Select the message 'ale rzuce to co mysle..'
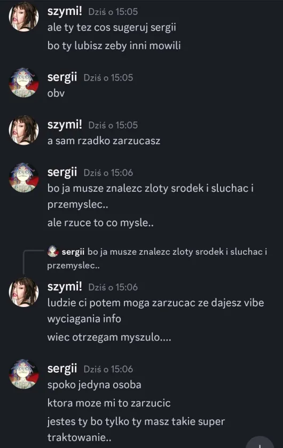 [100, 223]
